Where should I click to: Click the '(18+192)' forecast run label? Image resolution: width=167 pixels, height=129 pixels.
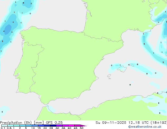click(159, 123)
